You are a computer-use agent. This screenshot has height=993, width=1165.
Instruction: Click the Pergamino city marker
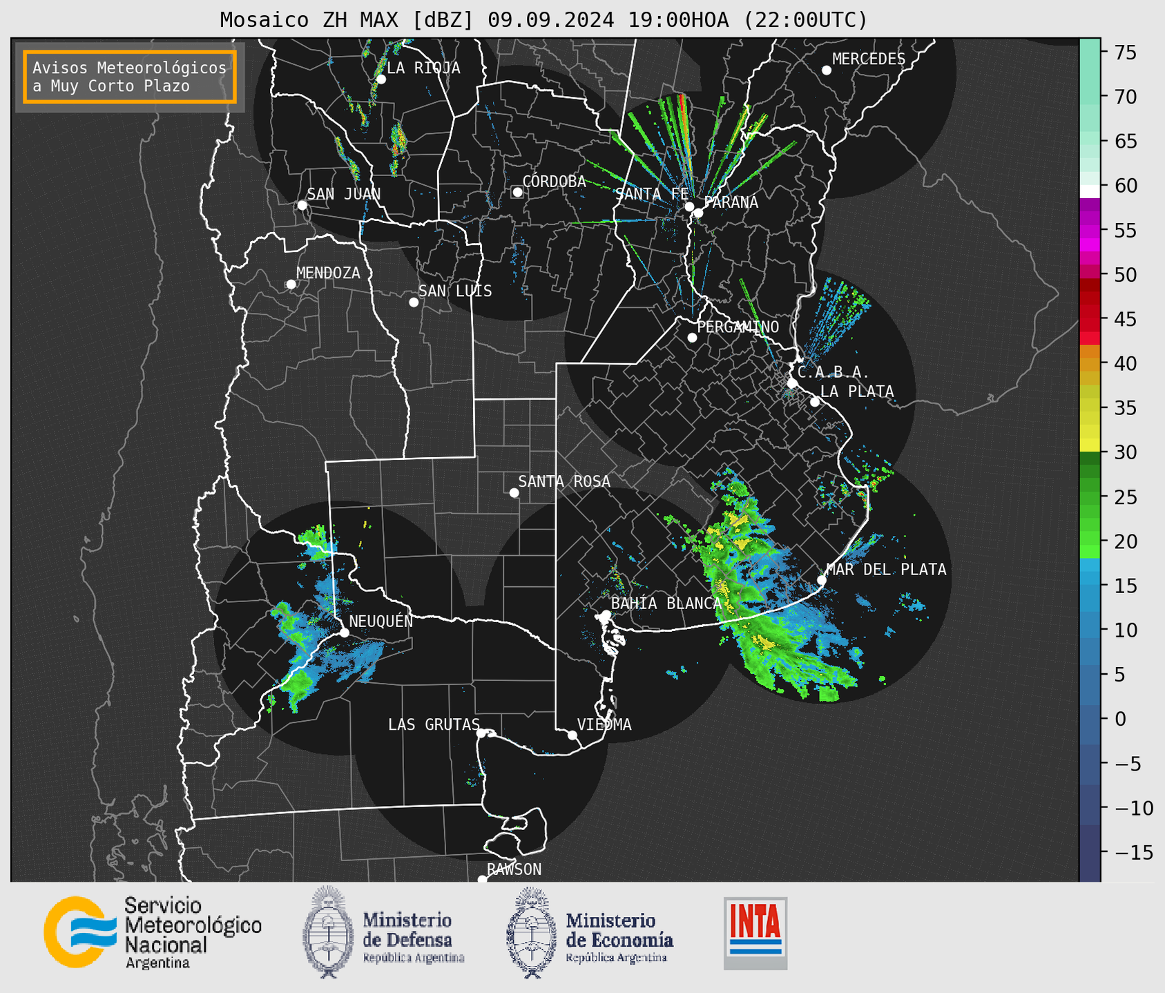(692, 338)
